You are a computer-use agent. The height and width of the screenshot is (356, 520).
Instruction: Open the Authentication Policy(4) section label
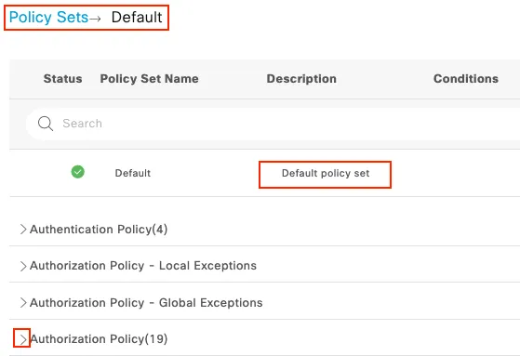point(99,230)
